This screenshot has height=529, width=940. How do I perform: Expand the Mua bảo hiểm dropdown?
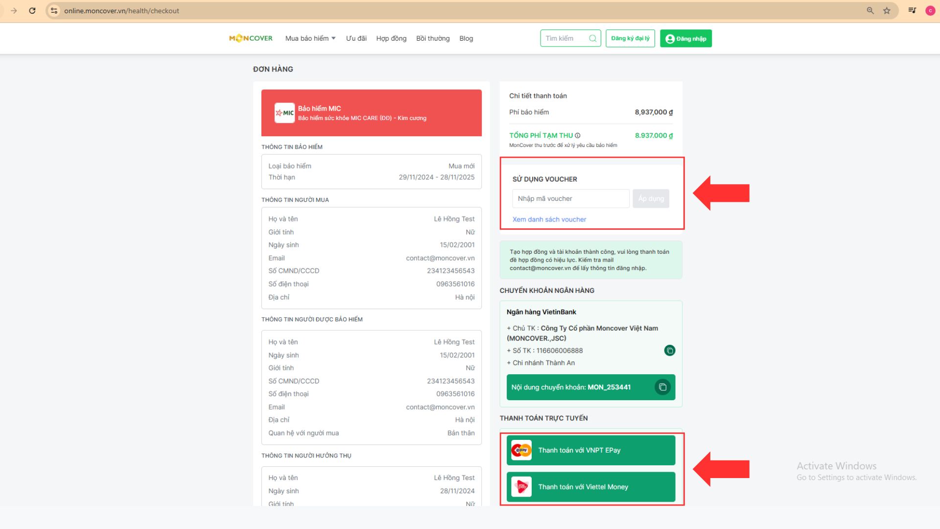(310, 38)
